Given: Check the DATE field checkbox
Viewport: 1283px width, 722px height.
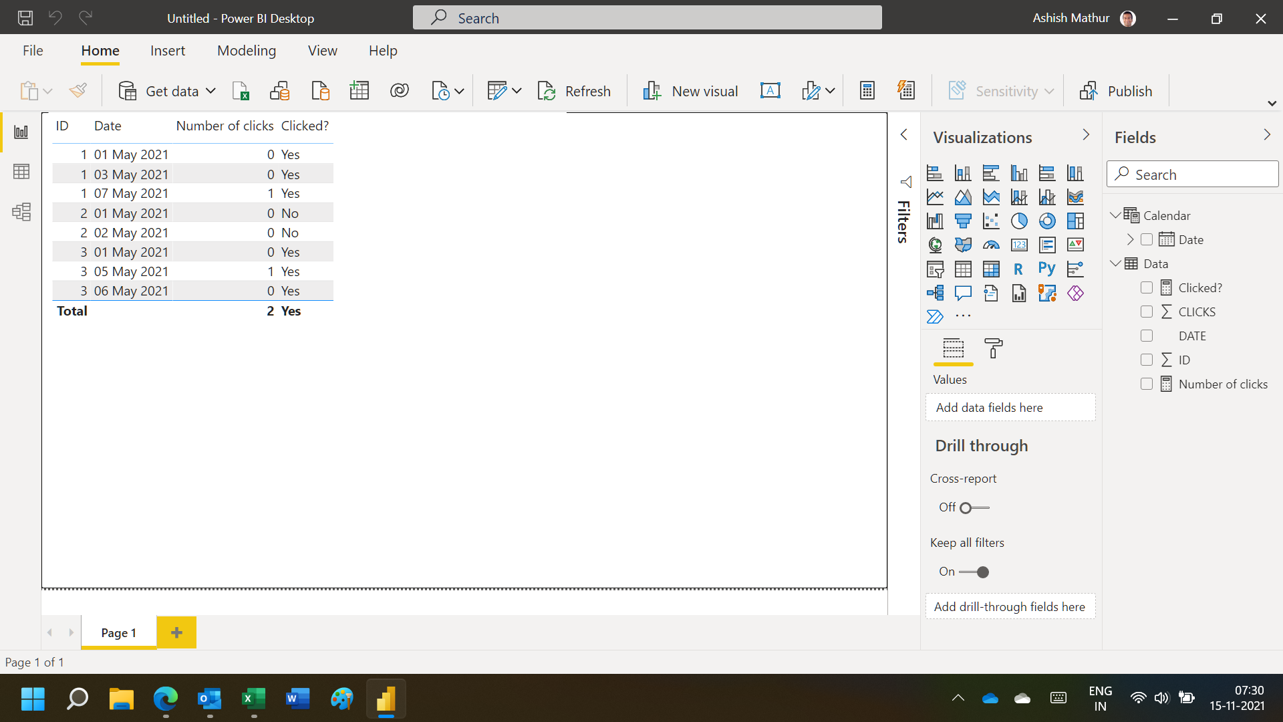Looking at the screenshot, I should [x=1147, y=336].
